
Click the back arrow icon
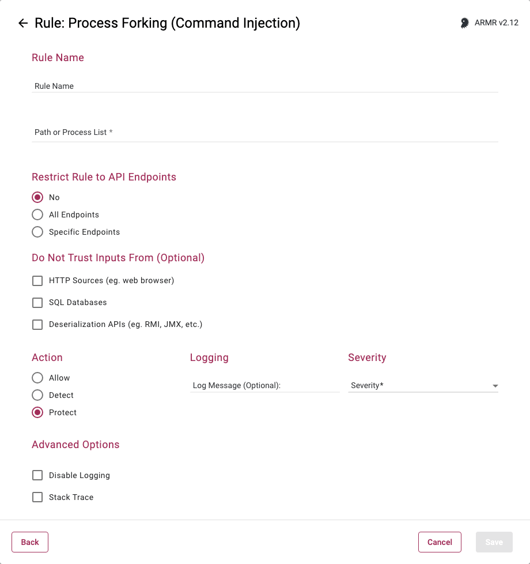(x=23, y=23)
